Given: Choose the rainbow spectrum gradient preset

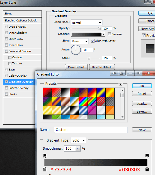Looking at the screenshot, I should point(83,101).
